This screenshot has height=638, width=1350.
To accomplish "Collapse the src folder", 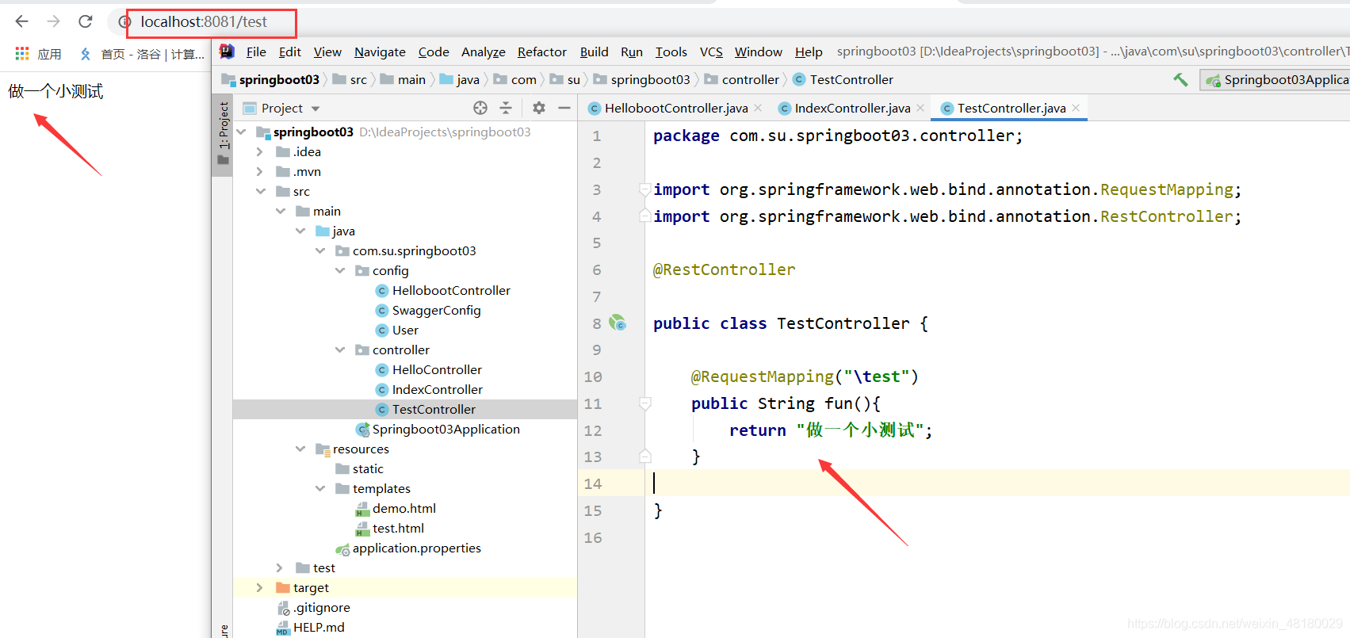I will pyautogui.click(x=260, y=191).
